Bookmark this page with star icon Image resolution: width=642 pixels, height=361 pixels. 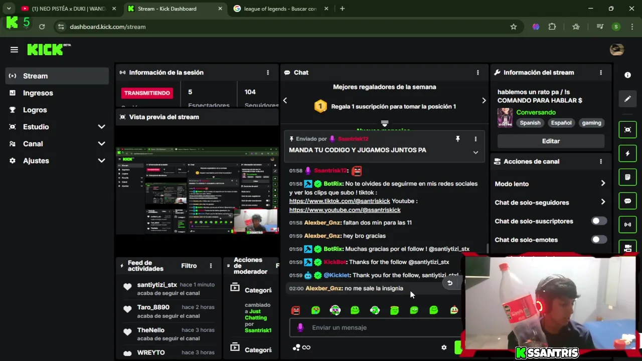tap(513, 27)
